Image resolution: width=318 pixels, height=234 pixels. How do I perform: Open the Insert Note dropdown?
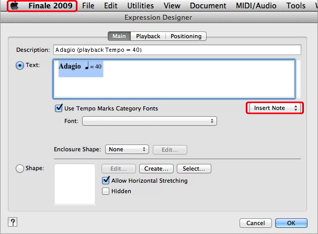coord(275,108)
